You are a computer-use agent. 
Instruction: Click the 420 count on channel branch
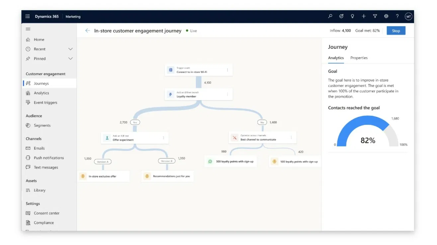(301, 152)
